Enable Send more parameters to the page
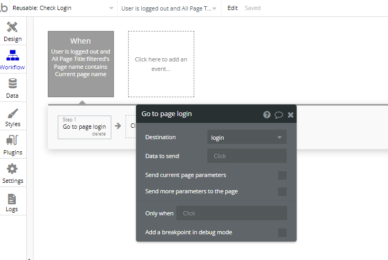Image resolution: width=388 pixels, height=260 pixels. [x=282, y=192]
